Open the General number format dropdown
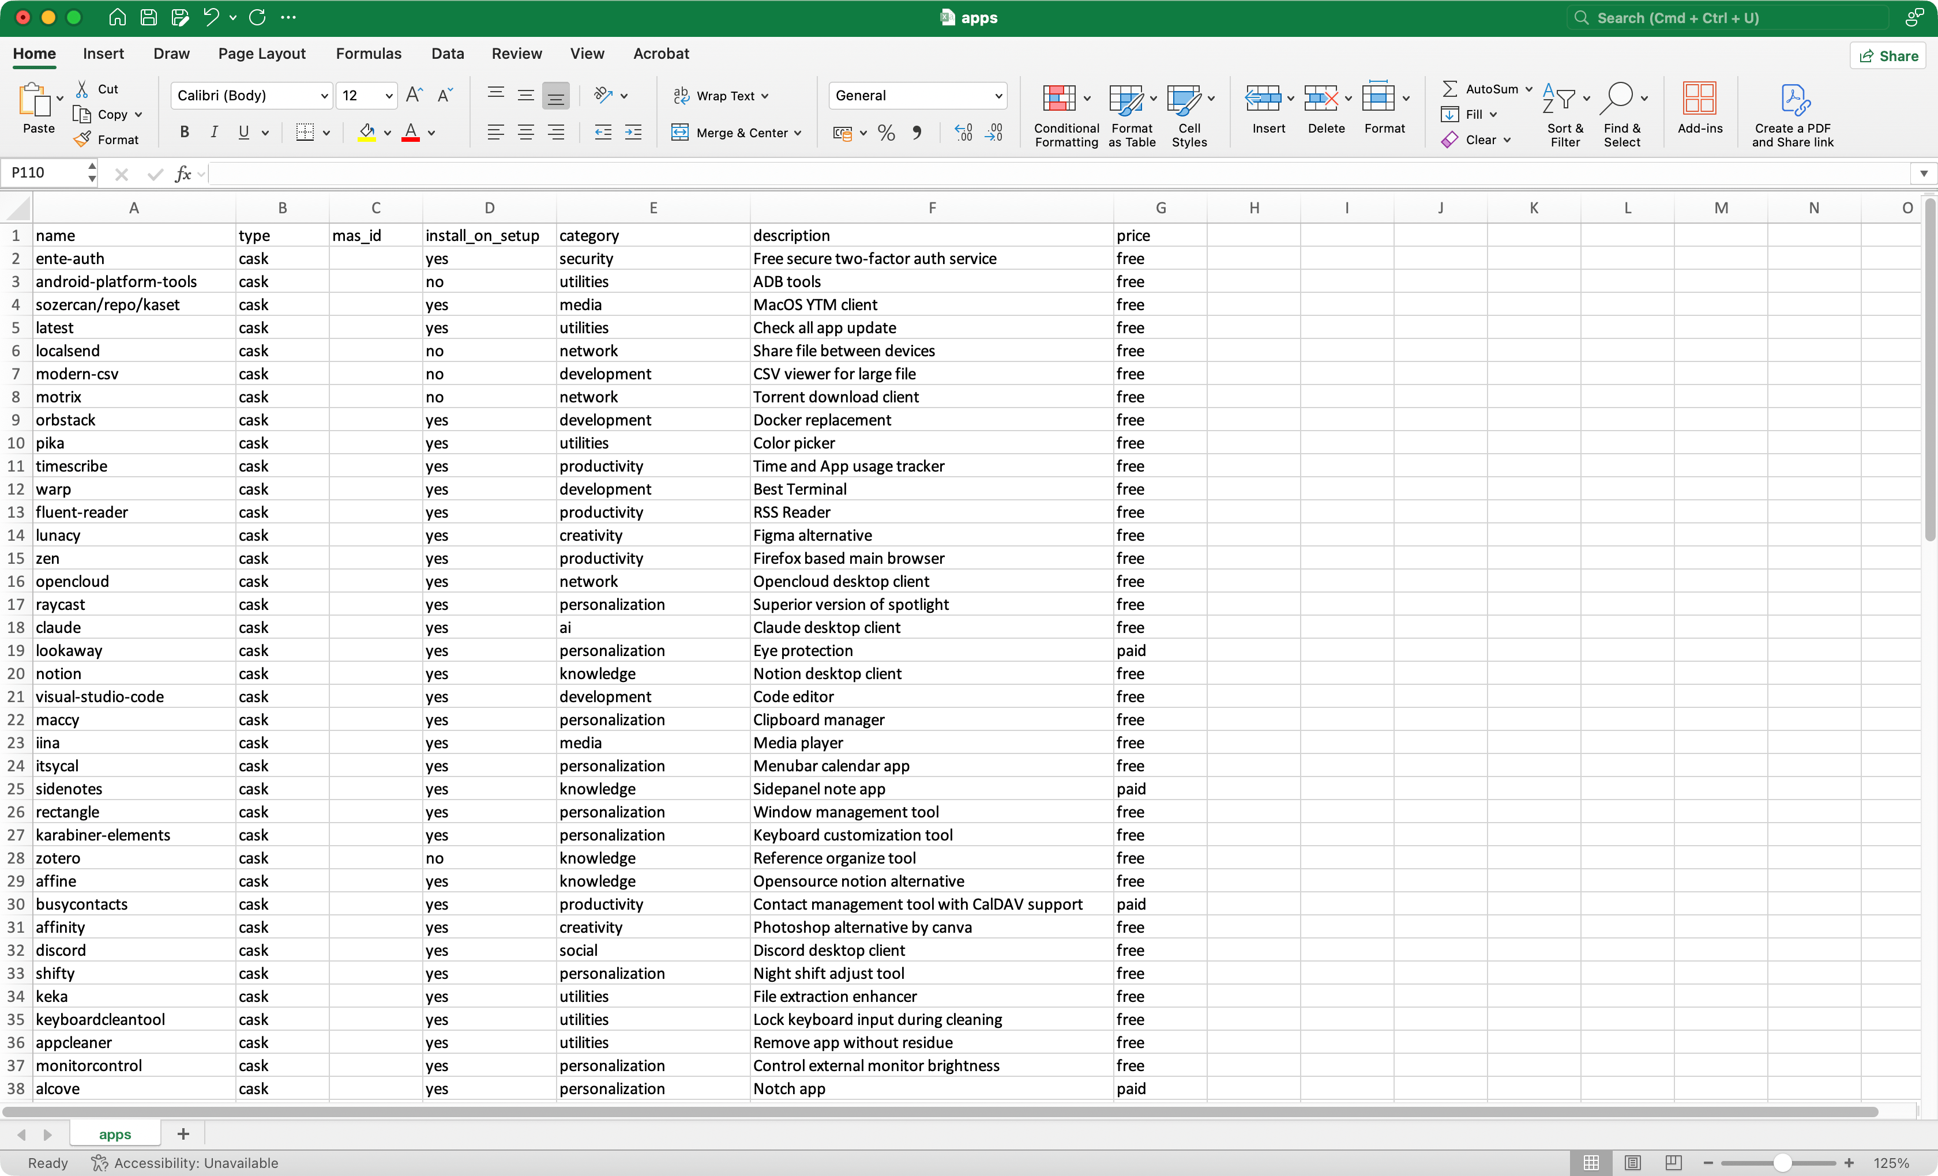The image size is (1938, 1176). tap(998, 96)
